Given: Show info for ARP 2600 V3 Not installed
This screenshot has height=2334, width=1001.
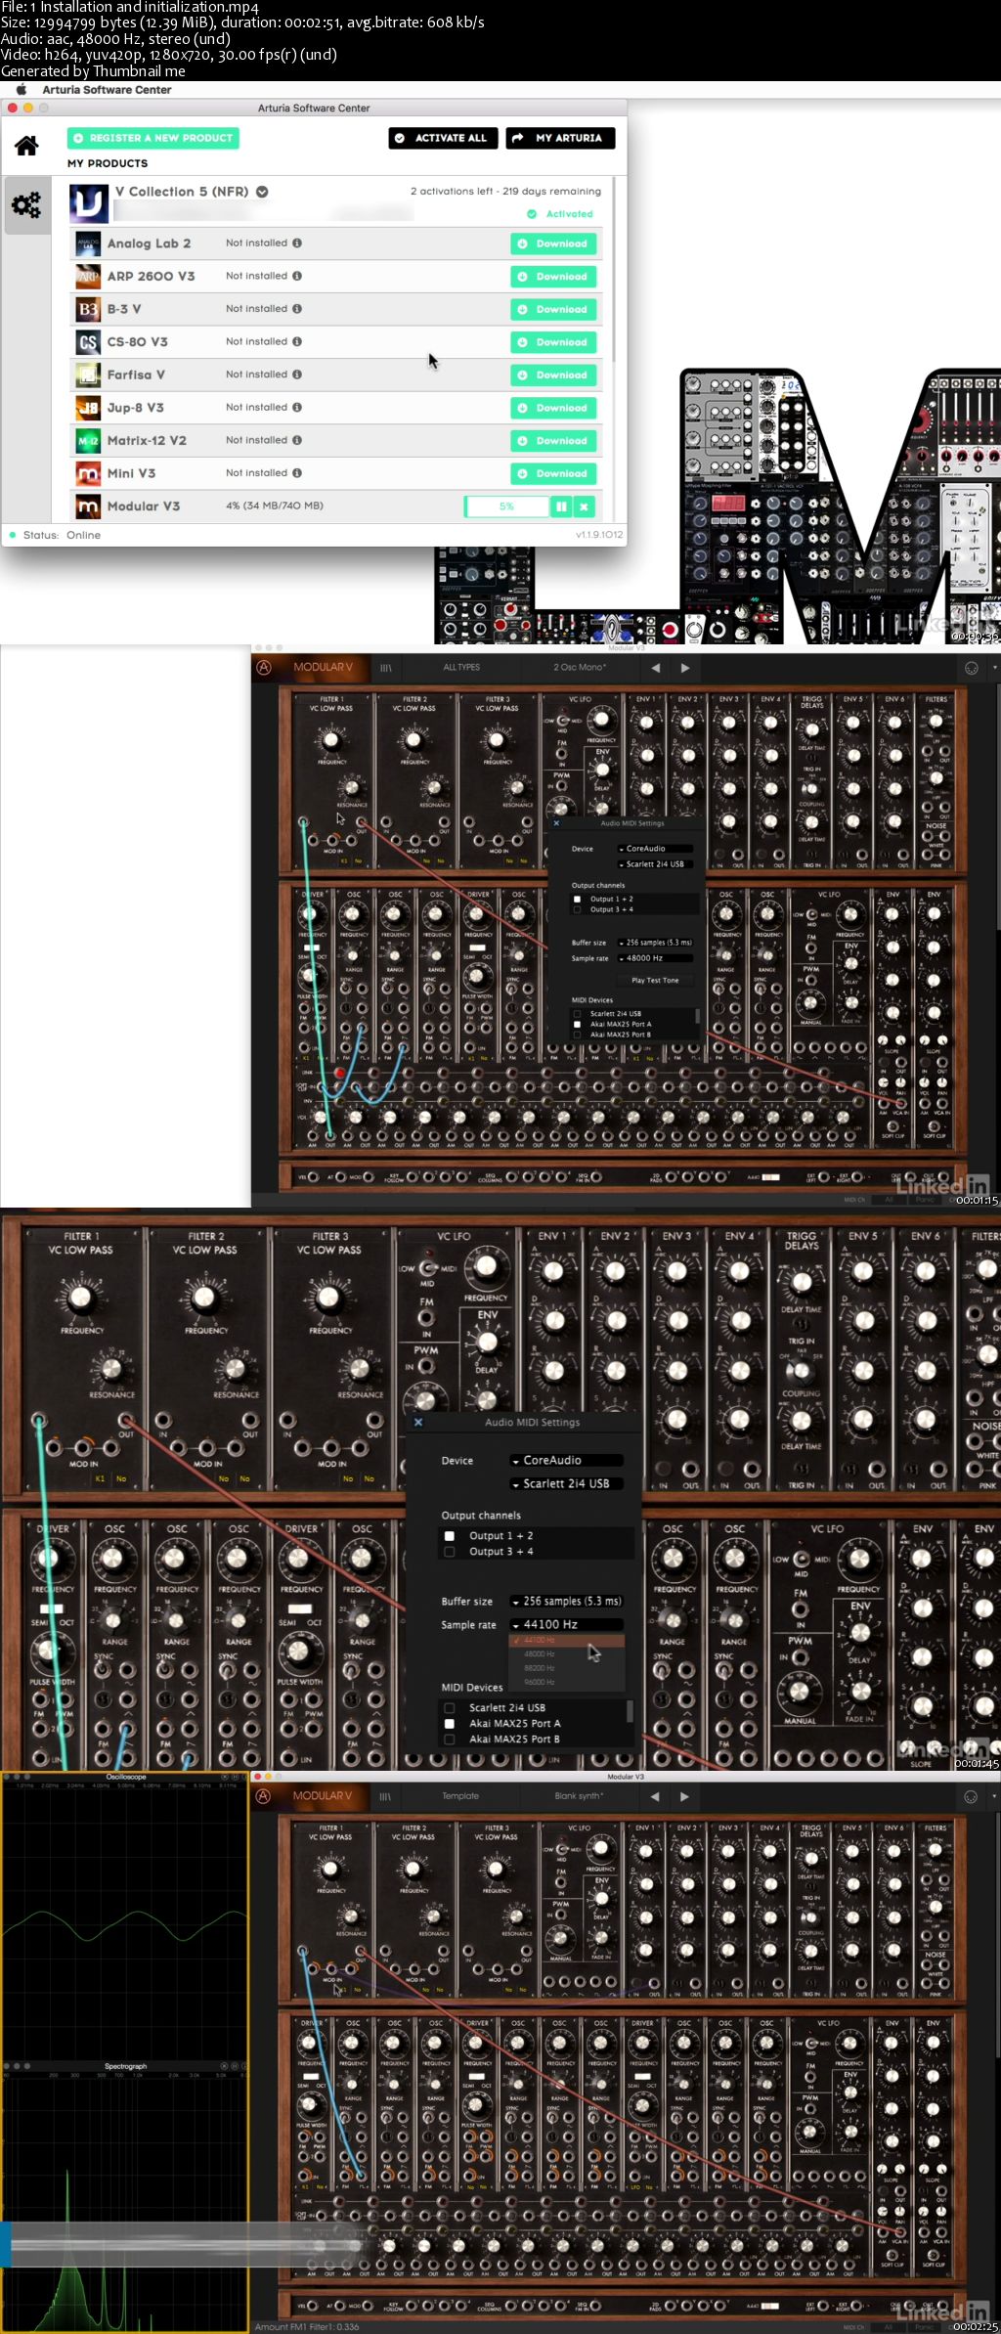Looking at the screenshot, I should [x=297, y=276].
